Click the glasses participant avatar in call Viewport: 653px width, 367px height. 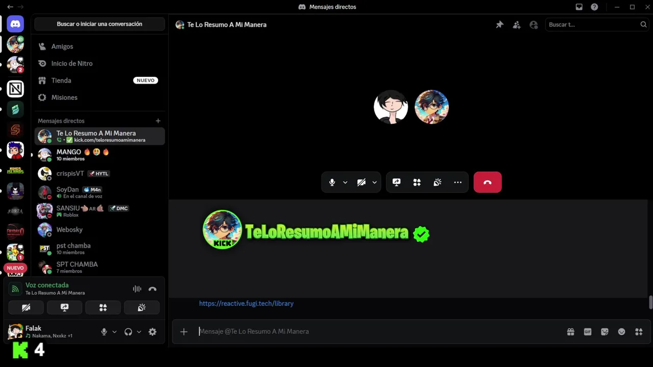(x=432, y=107)
